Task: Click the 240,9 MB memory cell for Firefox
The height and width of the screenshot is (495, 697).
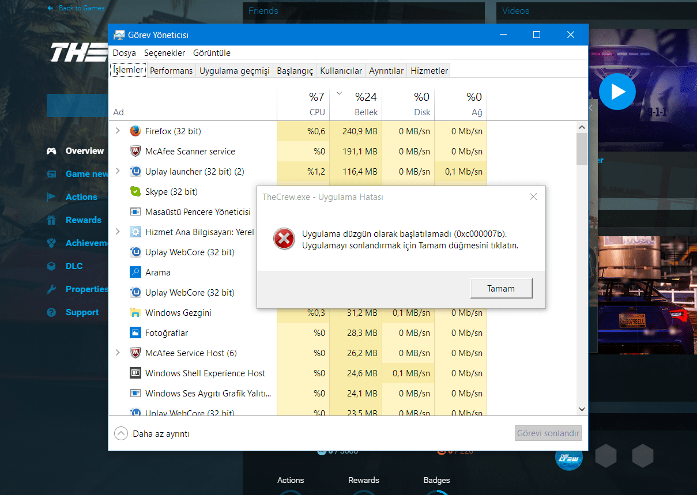Action: click(x=355, y=131)
